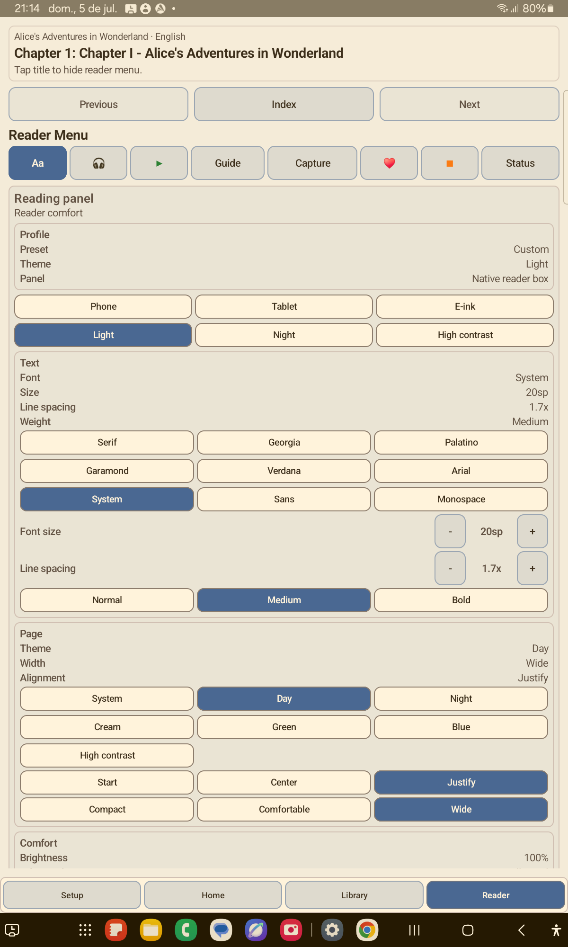Tap the red heart favorite icon
Viewport: 568px width, 947px height.
pyautogui.click(x=389, y=163)
